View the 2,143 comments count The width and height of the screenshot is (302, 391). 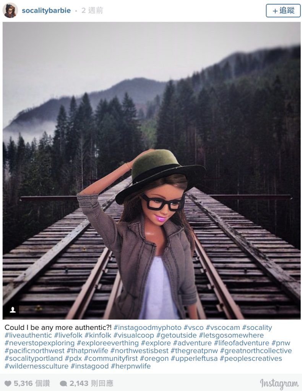(x=91, y=383)
